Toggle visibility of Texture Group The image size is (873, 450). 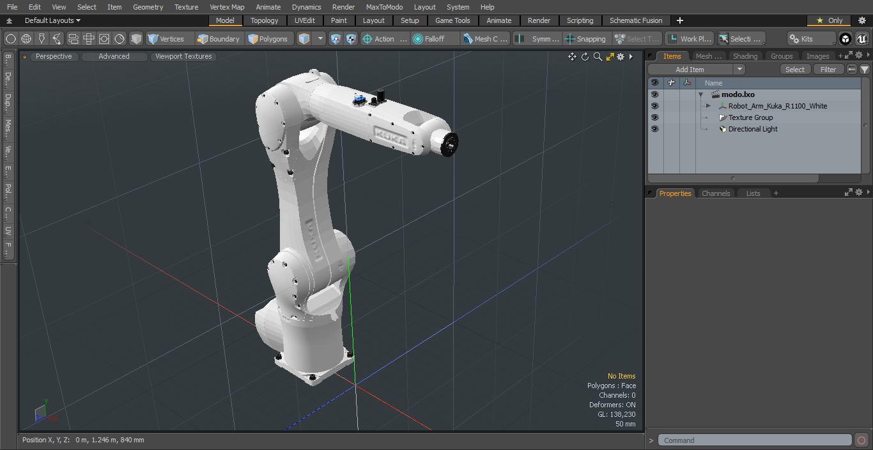coord(654,117)
